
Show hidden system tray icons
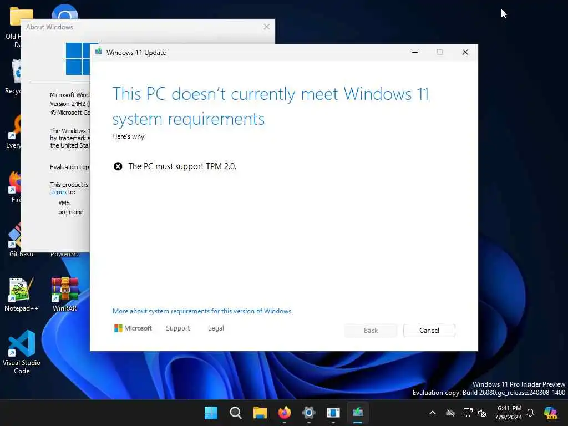pyautogui.click(x=433, y=413)
